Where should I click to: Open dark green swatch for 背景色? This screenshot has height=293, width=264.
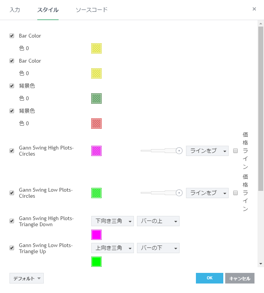click(x=96, y=98)
